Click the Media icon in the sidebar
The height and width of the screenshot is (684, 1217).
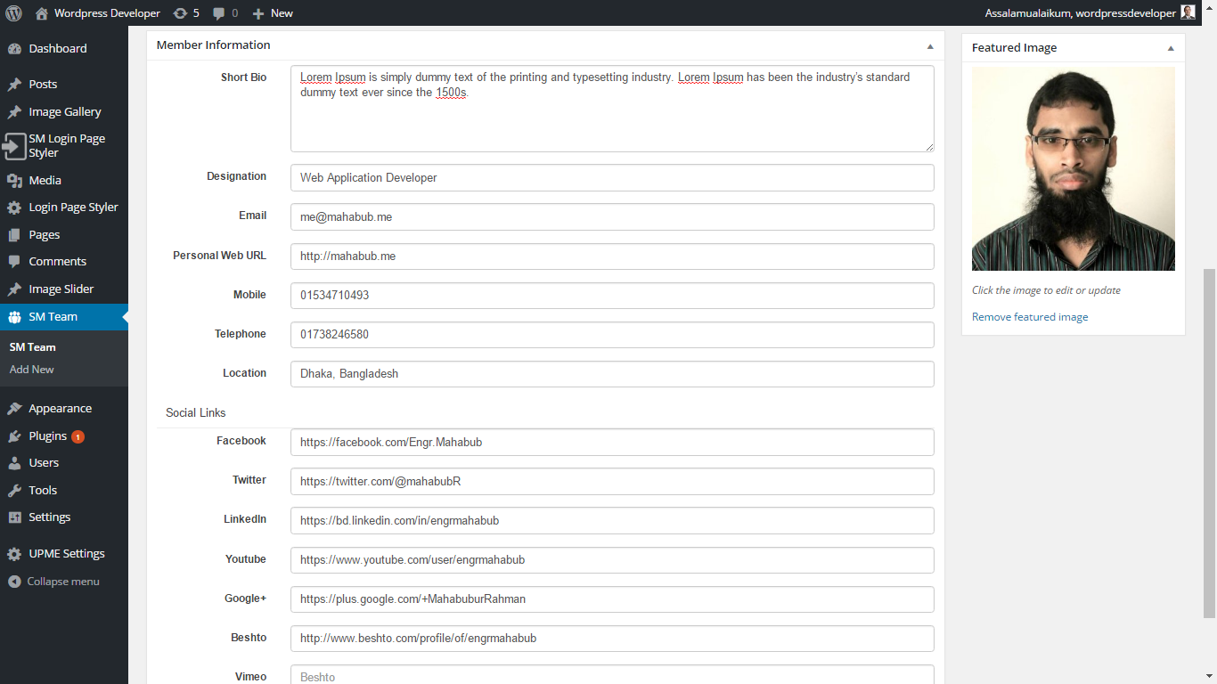[14, 181]
